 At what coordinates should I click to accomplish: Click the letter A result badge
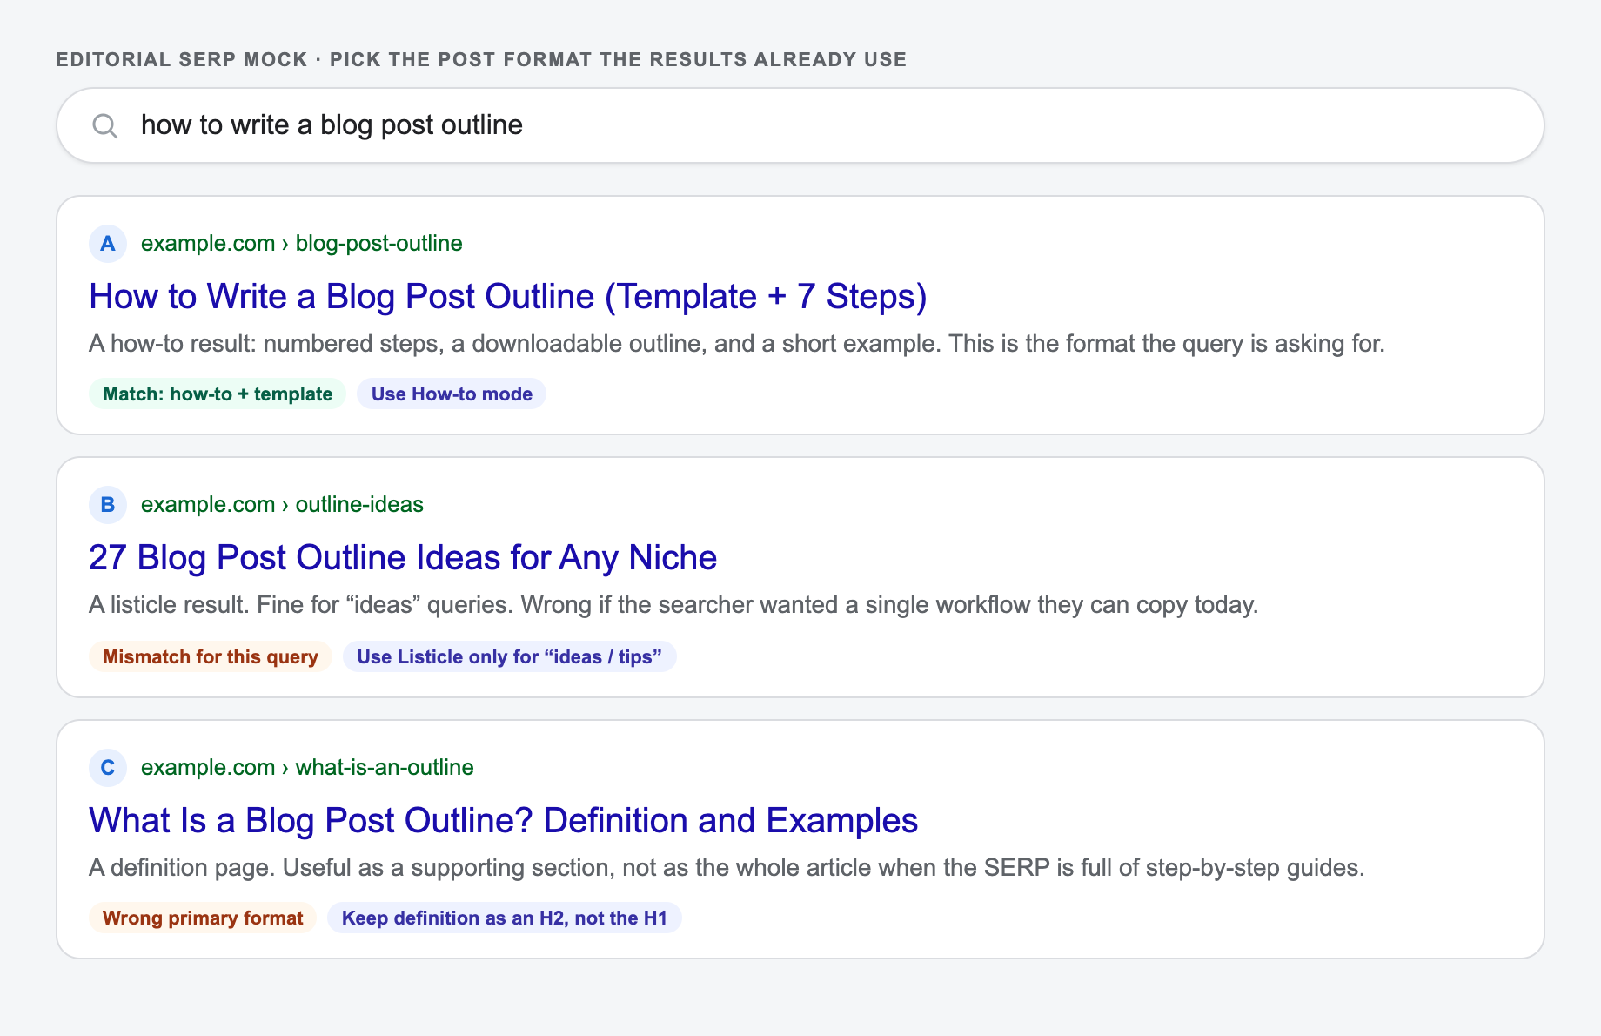[108, 243]
